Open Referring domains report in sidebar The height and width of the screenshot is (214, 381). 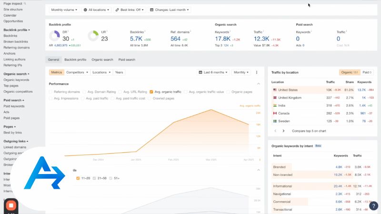(17, 48)
